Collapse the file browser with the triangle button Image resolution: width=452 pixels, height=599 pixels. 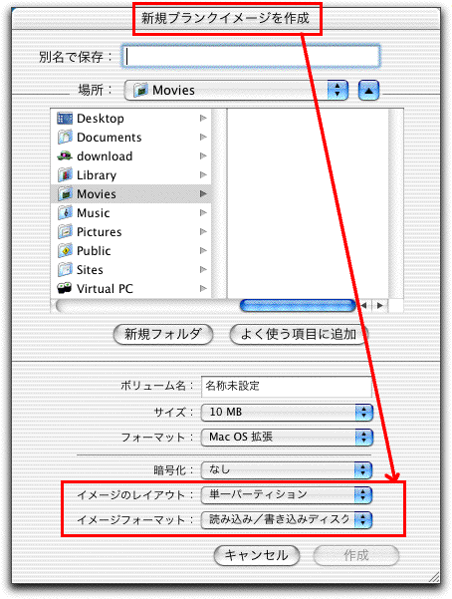368,91
